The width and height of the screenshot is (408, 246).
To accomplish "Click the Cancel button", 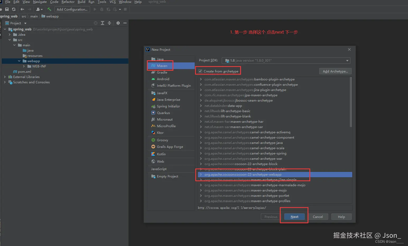I will (318, 217).
